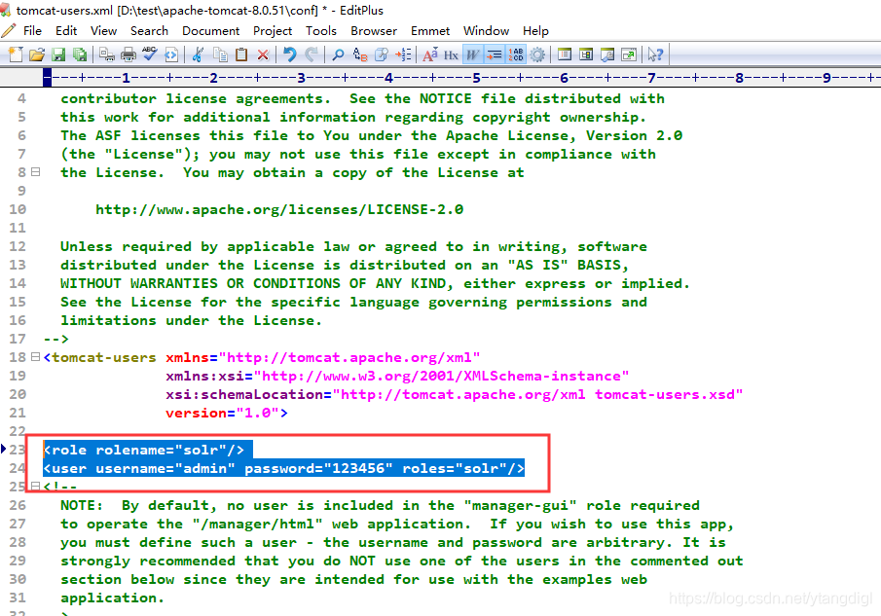Click username="admin" in line 24
The height and width of the screenshot is (616, 881).
click(x=165, y=468)
